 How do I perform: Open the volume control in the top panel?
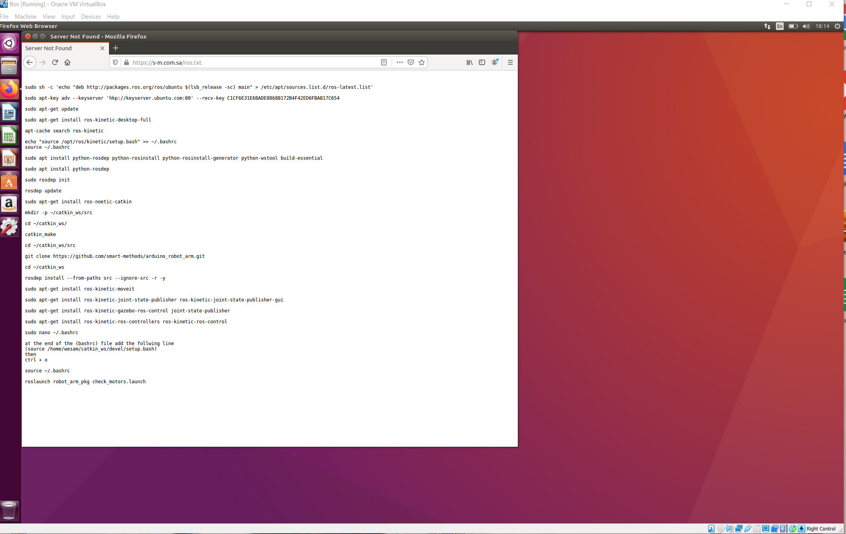pyautogui.click(x=806, y=26)
